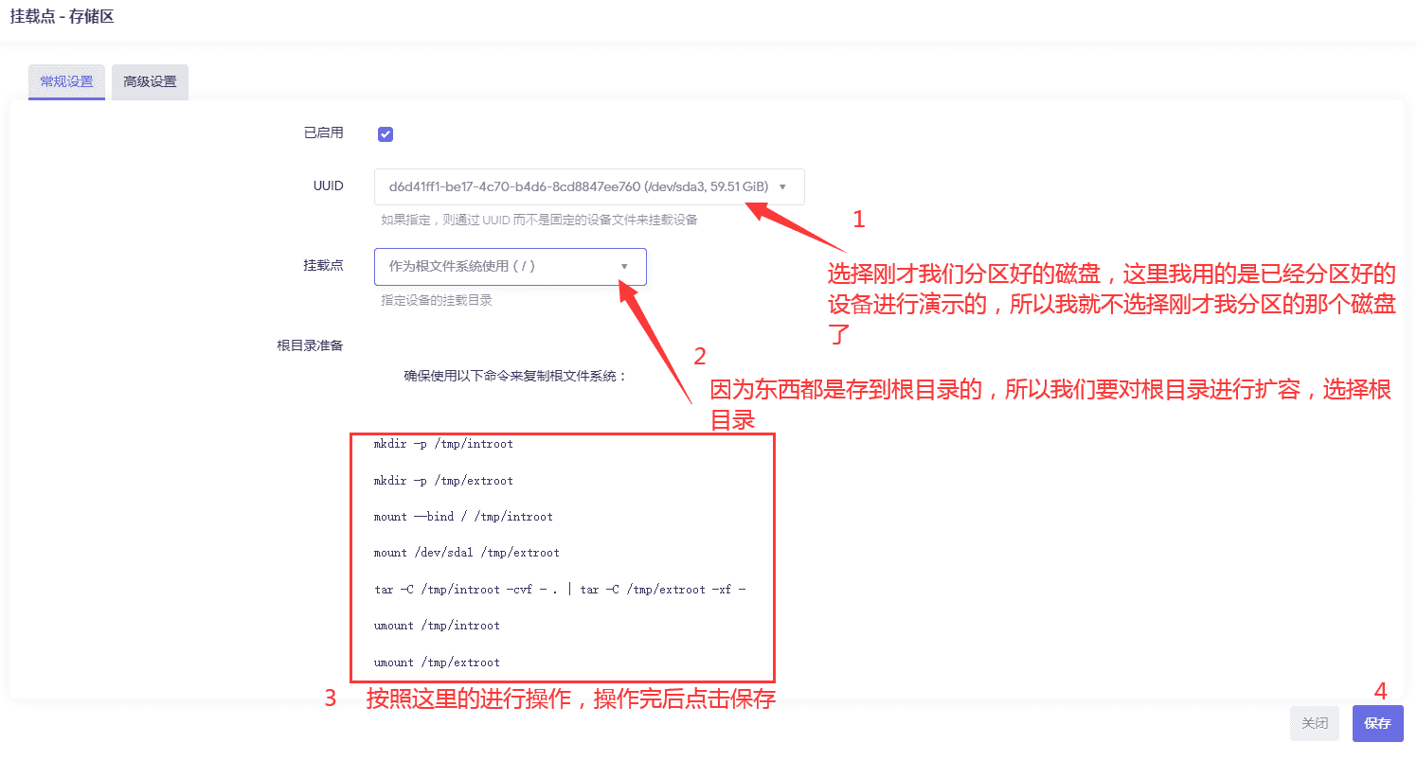This screenshot has height=760, width=1417.
Task: Switch to the 常规设置 tab
Action: coord(66,82)
